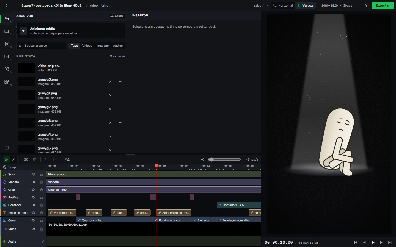The width and height of the screenshot is (396, 247).
Task: Click the add track layers icon
Action: pyautogui.click(x=67, y=159)
